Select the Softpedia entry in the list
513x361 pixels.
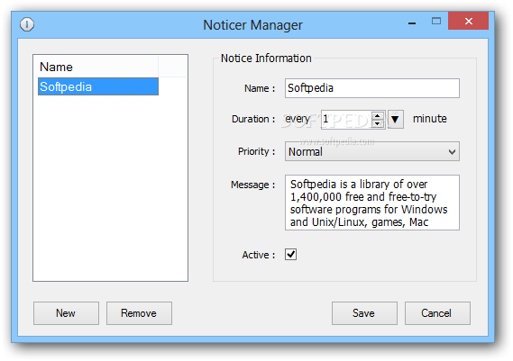(98, 86)
